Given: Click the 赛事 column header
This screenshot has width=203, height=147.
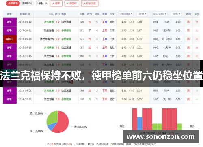Looking at the screenshot, I should coord(9,14).
